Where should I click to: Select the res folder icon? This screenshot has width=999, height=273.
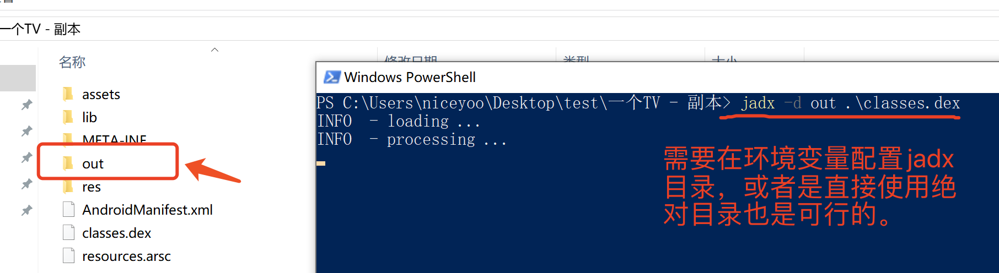(68, 187)
